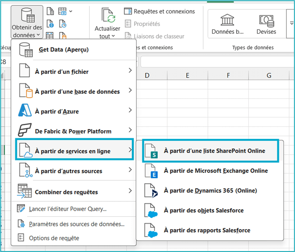This screenshot has height=252, width=295.
Task: Click the From Table/Range icon
Action: click(50, 35)
